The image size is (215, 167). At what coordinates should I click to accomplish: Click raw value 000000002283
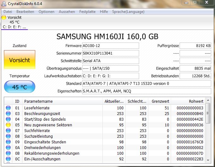point(190,159)
